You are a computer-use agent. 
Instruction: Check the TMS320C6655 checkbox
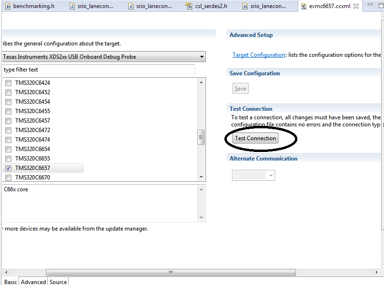tap(9, 159)
